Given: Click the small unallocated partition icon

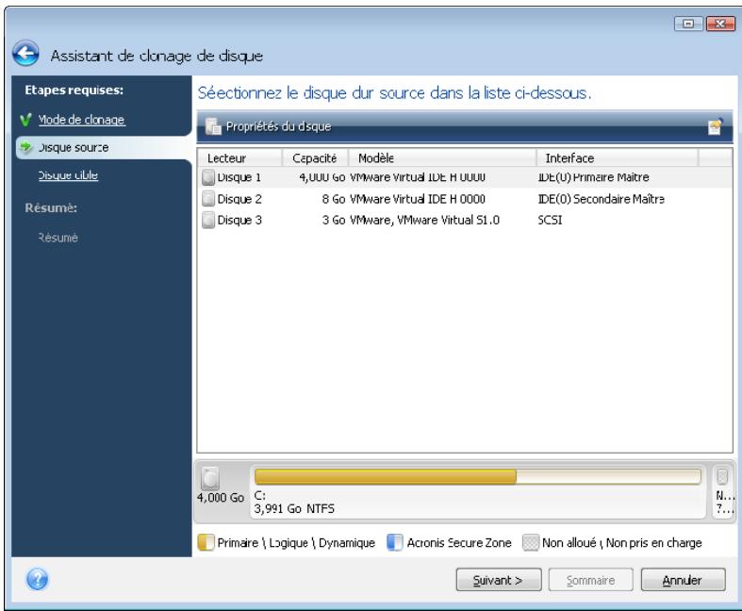Looking at the screenshot, I should pyautogui.click(x=722, y=476).
